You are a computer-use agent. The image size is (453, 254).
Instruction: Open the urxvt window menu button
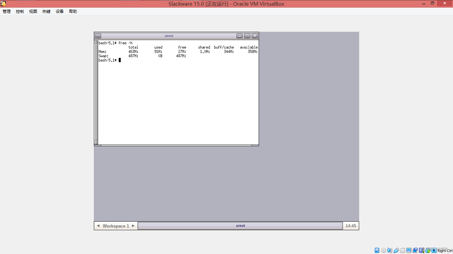[x=98, y=36]
